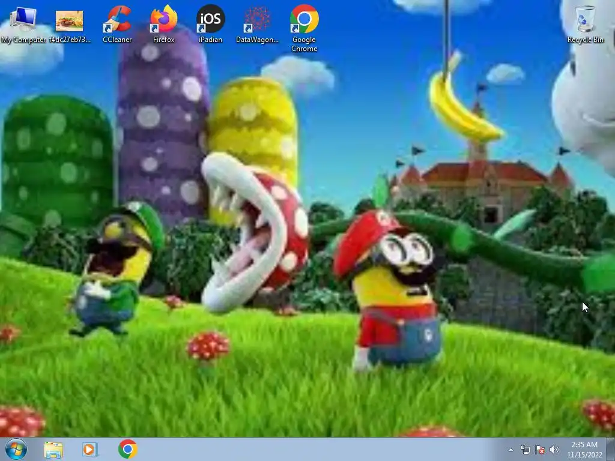
Task: Launch CCleaner from the desktop
Action: [x=117, y=24]
